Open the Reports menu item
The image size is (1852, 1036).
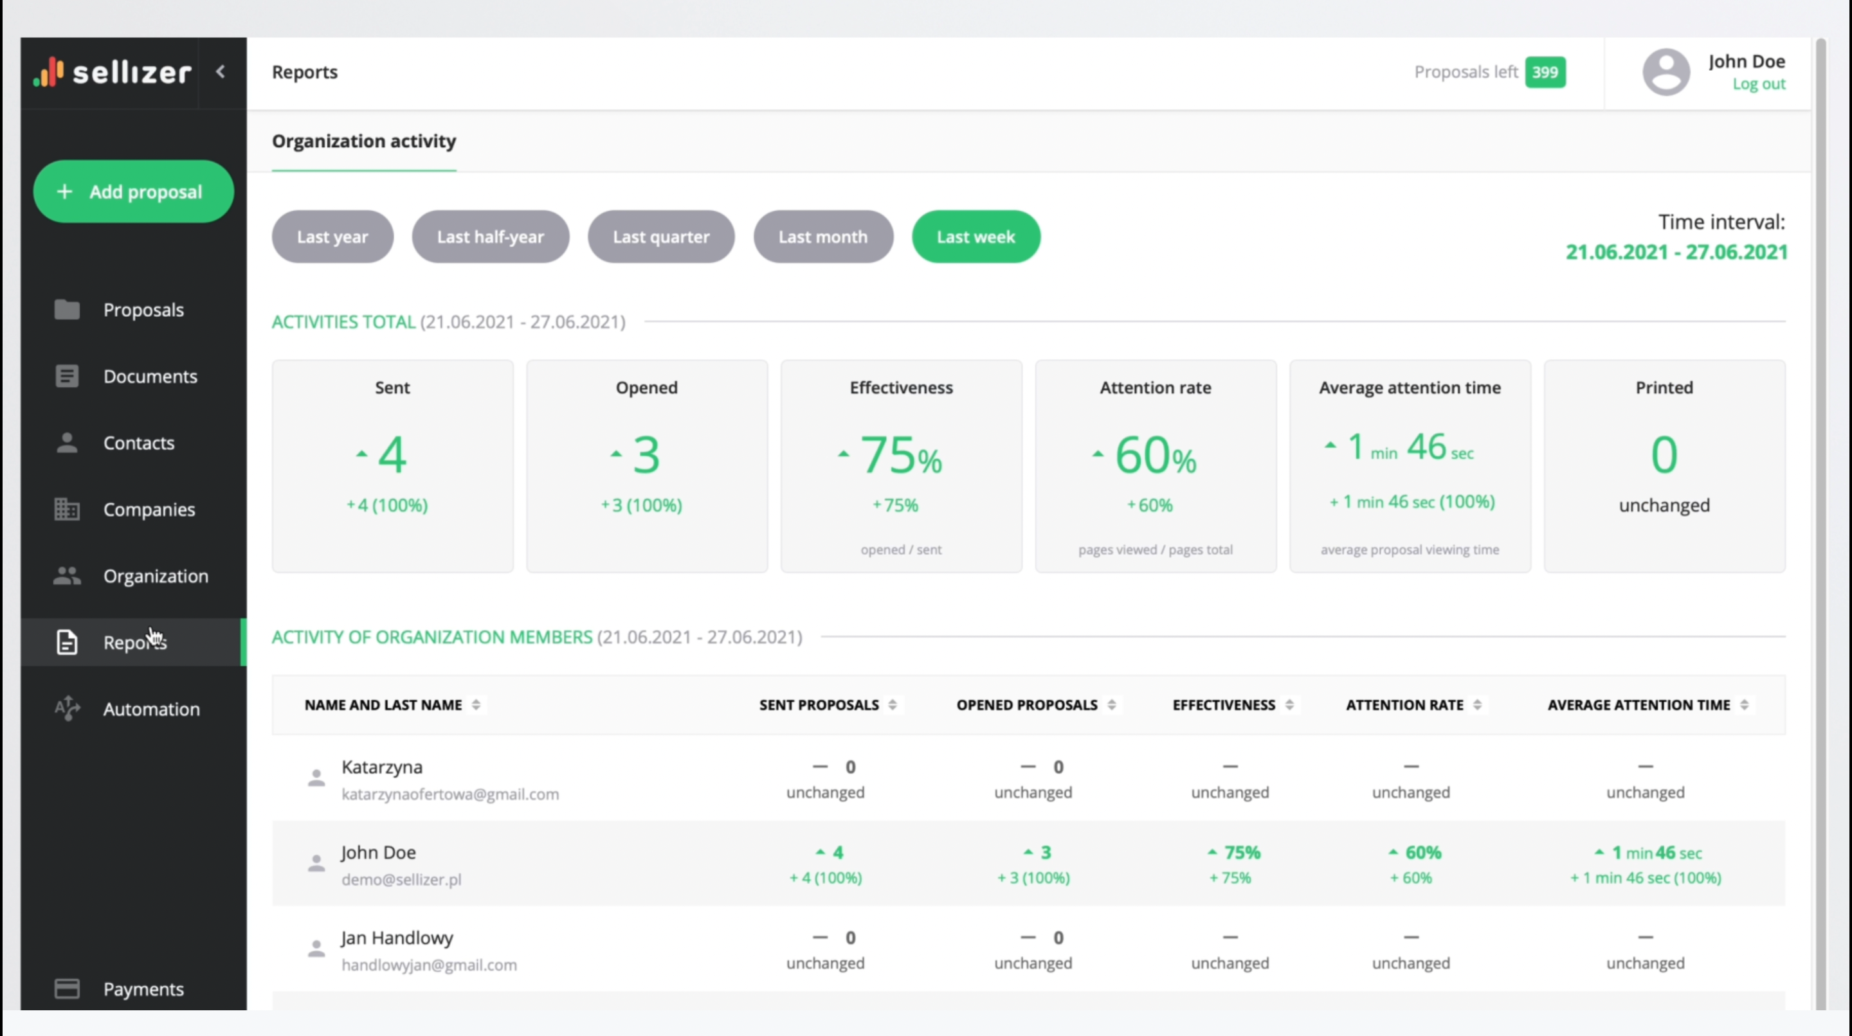134,642
